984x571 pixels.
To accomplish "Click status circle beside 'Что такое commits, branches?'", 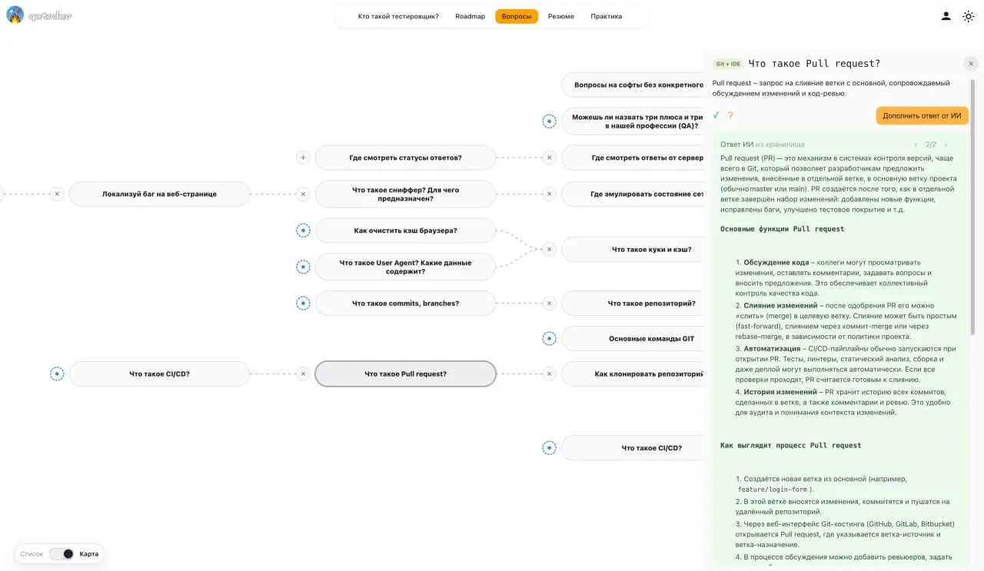I will point(303,304).
